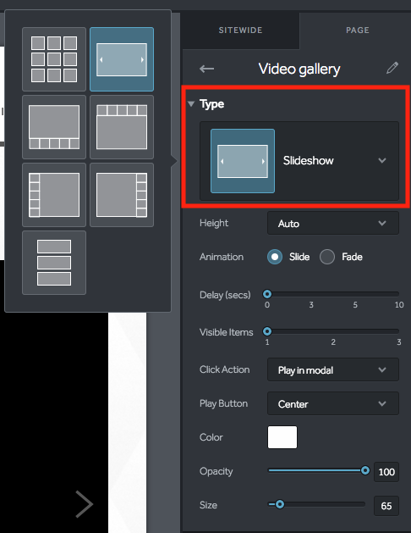Click the Slideshow thumbnail in Type section
The width and height of the screenshot is (411, 533).
pyautogui.click(x=243, y=161)
